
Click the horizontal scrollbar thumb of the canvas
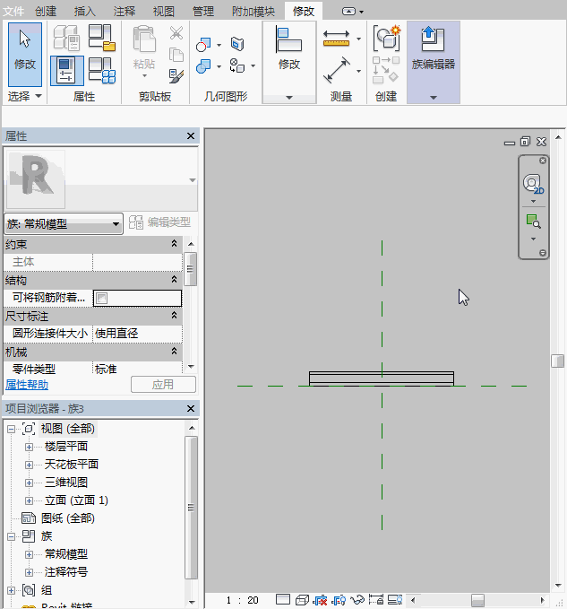point(477,599)
